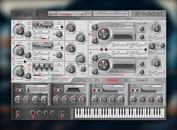The image size is (177, 130).
Task: Select Stereo in the Outputs section
Action: click(x=62, y=112)
